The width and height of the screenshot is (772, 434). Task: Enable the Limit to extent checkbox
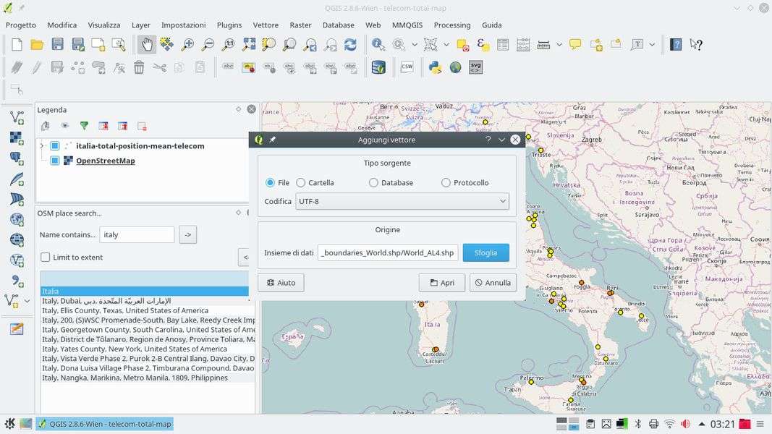46,258
